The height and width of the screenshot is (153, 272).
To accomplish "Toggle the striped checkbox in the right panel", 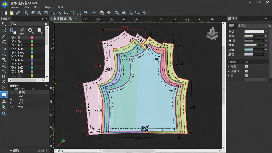I will [x=246, y=71].
